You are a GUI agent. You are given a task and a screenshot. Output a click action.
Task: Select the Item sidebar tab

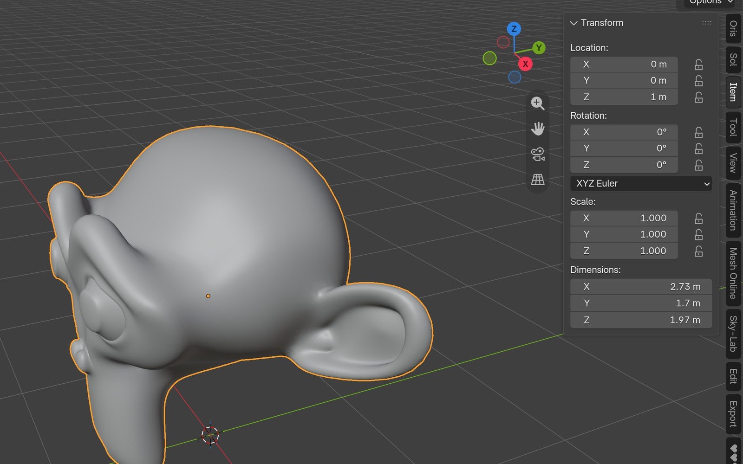click(x=733, y=92)
